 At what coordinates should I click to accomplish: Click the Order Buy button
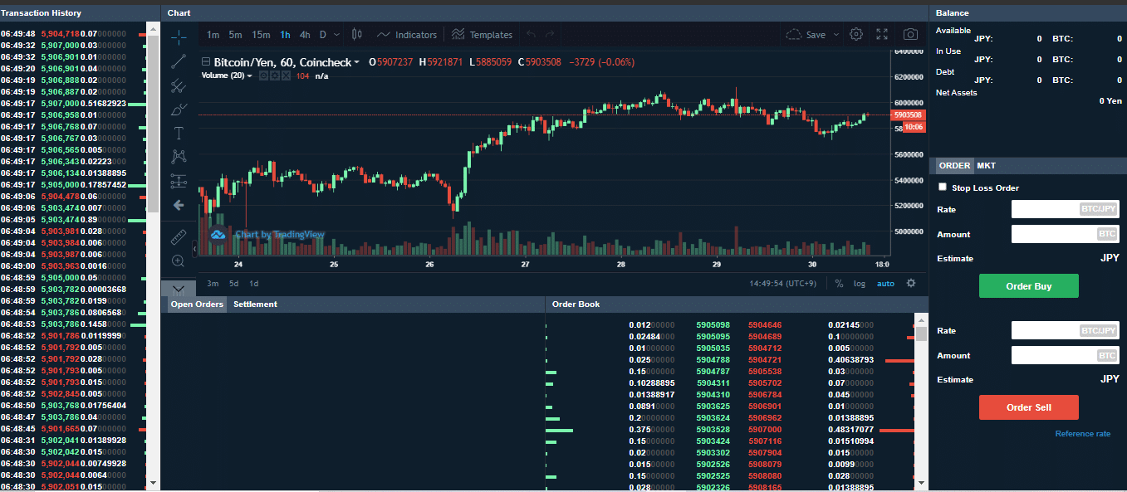tap(1029, 286)
